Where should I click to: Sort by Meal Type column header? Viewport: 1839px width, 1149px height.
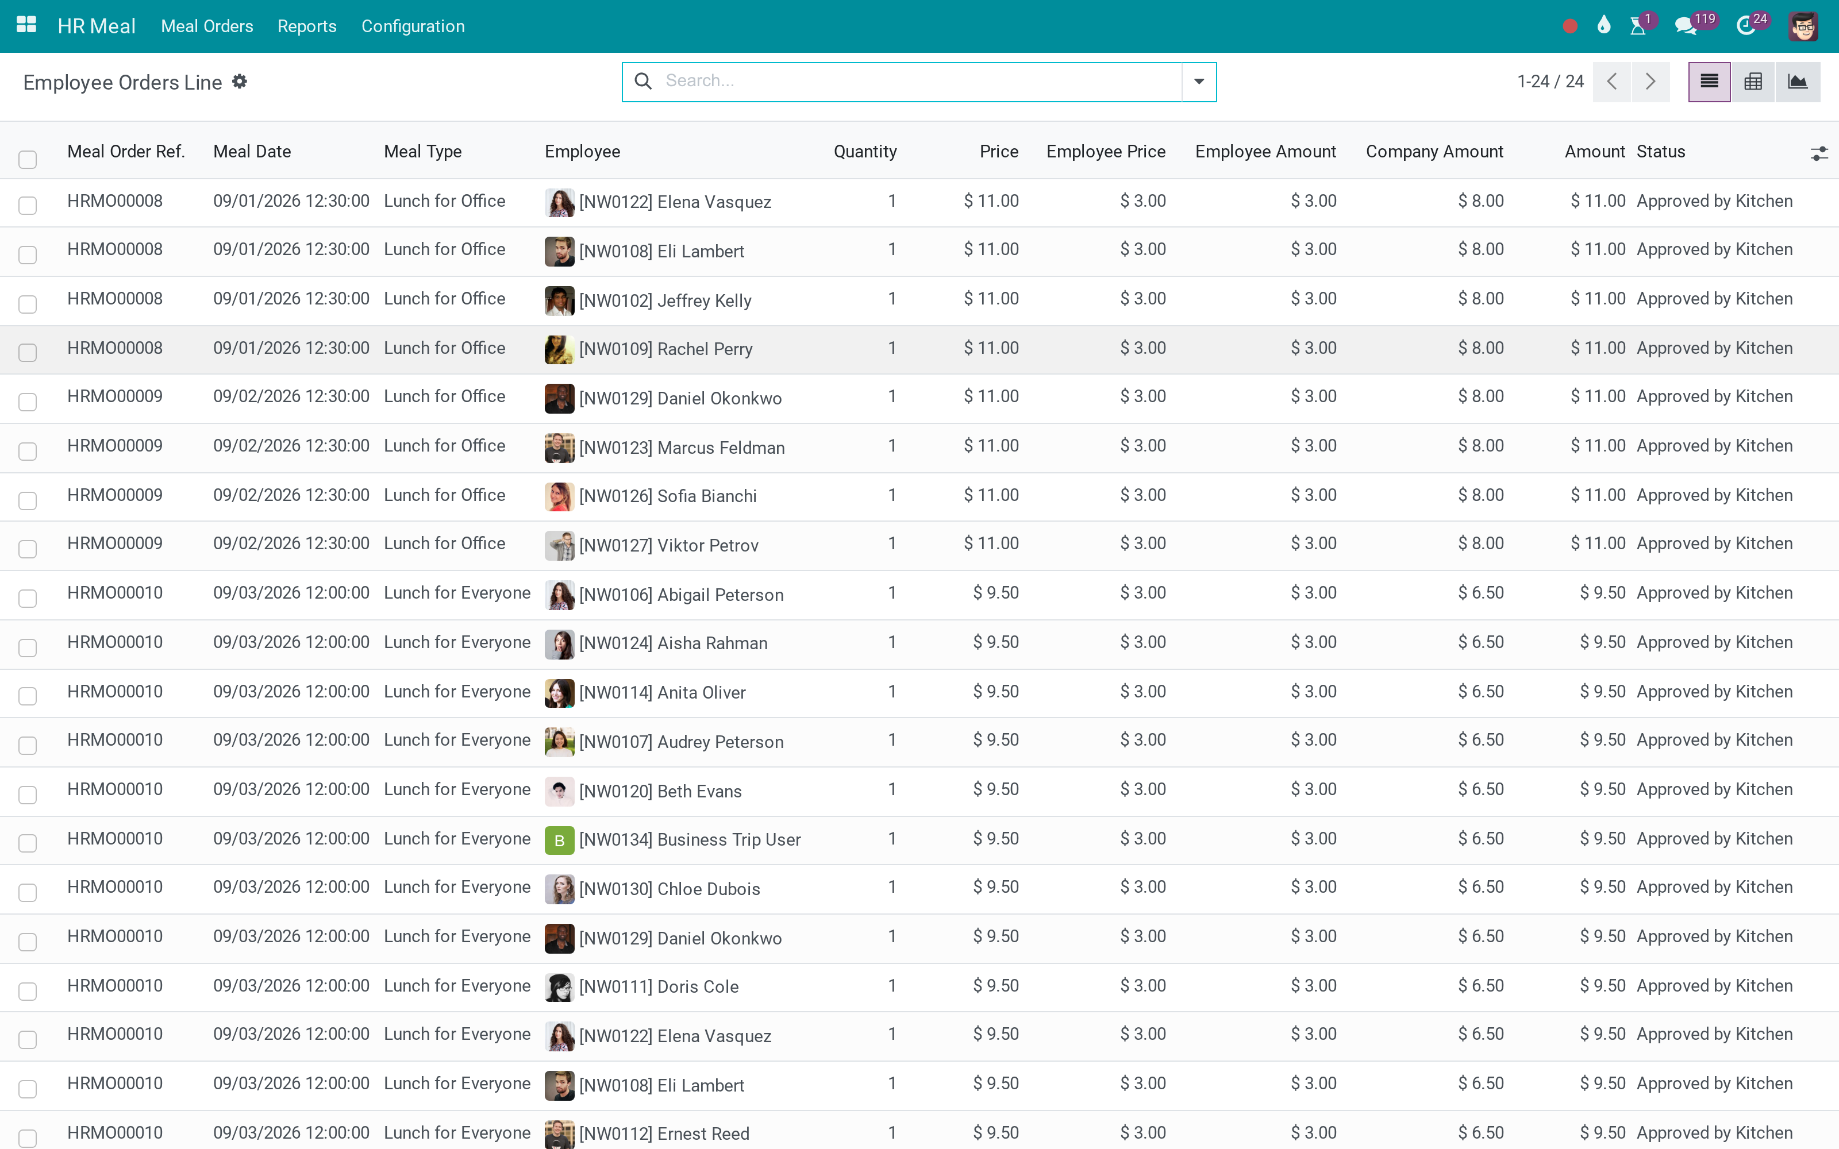coord(422,151)
